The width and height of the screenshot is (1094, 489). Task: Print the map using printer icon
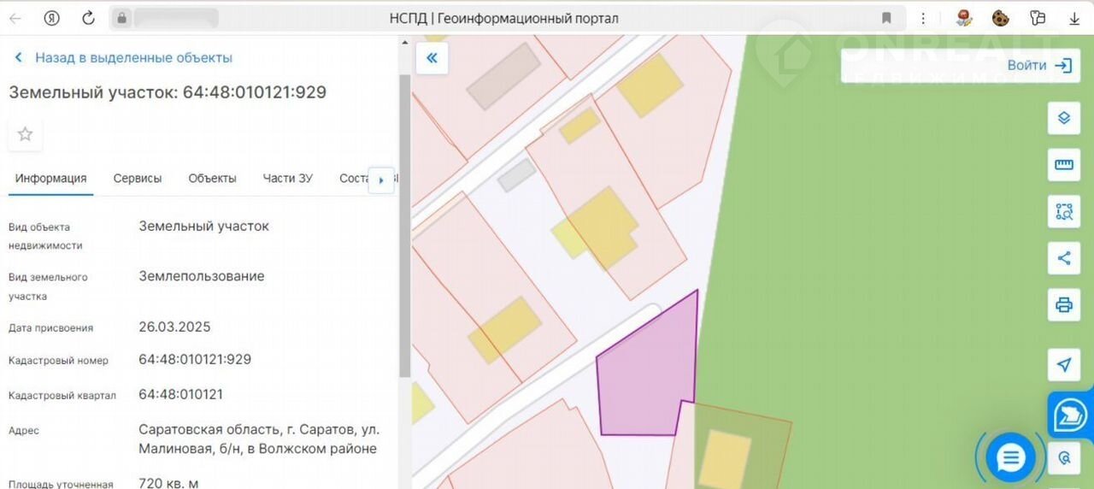pos(1063,304)
